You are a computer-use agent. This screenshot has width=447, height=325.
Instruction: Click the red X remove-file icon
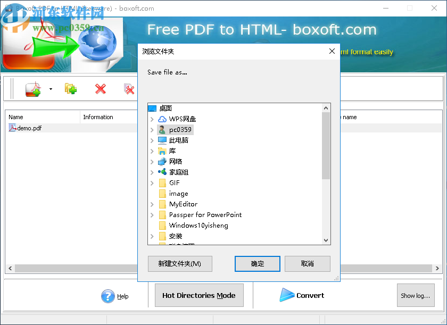click(x=101, y=89)
